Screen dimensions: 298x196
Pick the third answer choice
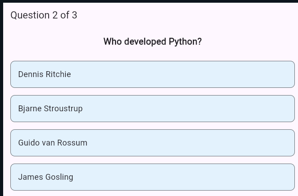pyautogui.click(x=152, y=143)
